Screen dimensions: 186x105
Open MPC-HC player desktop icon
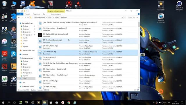pos(5,17)
